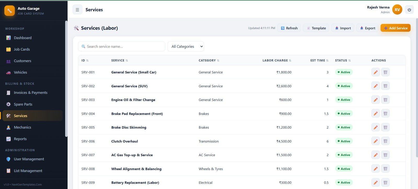Click the Auto Garage wrench logo
418x189 pixels.
tap(10, 11)
